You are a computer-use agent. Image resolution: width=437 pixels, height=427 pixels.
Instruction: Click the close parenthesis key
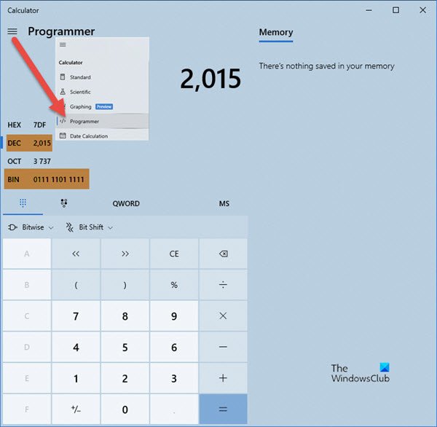tap(125, 285)
